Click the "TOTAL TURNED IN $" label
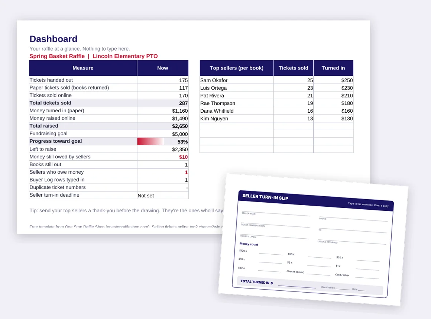431x319 pixels. click(x=256, y=282)
